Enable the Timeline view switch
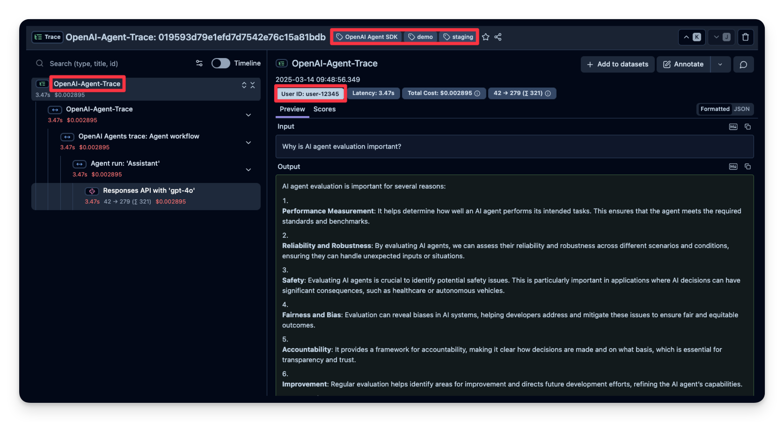This screenshot has height=422, width=784. point(220,63)
